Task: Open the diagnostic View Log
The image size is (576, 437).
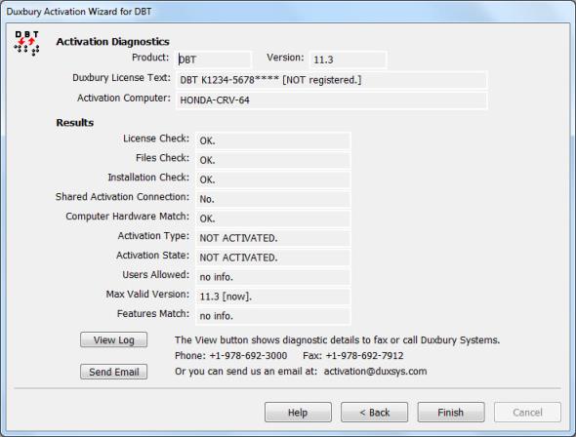Action: pos(114,339)
